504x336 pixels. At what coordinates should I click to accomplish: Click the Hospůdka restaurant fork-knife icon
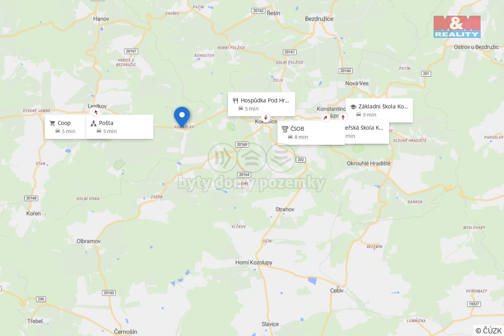point(236,100)
